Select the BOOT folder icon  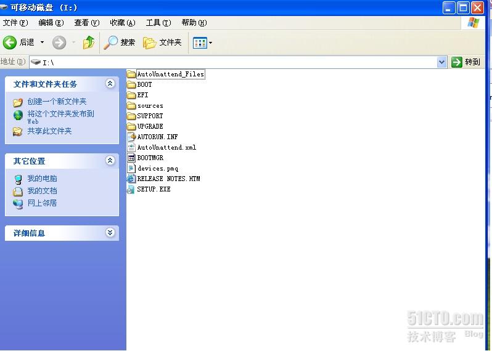131,84
